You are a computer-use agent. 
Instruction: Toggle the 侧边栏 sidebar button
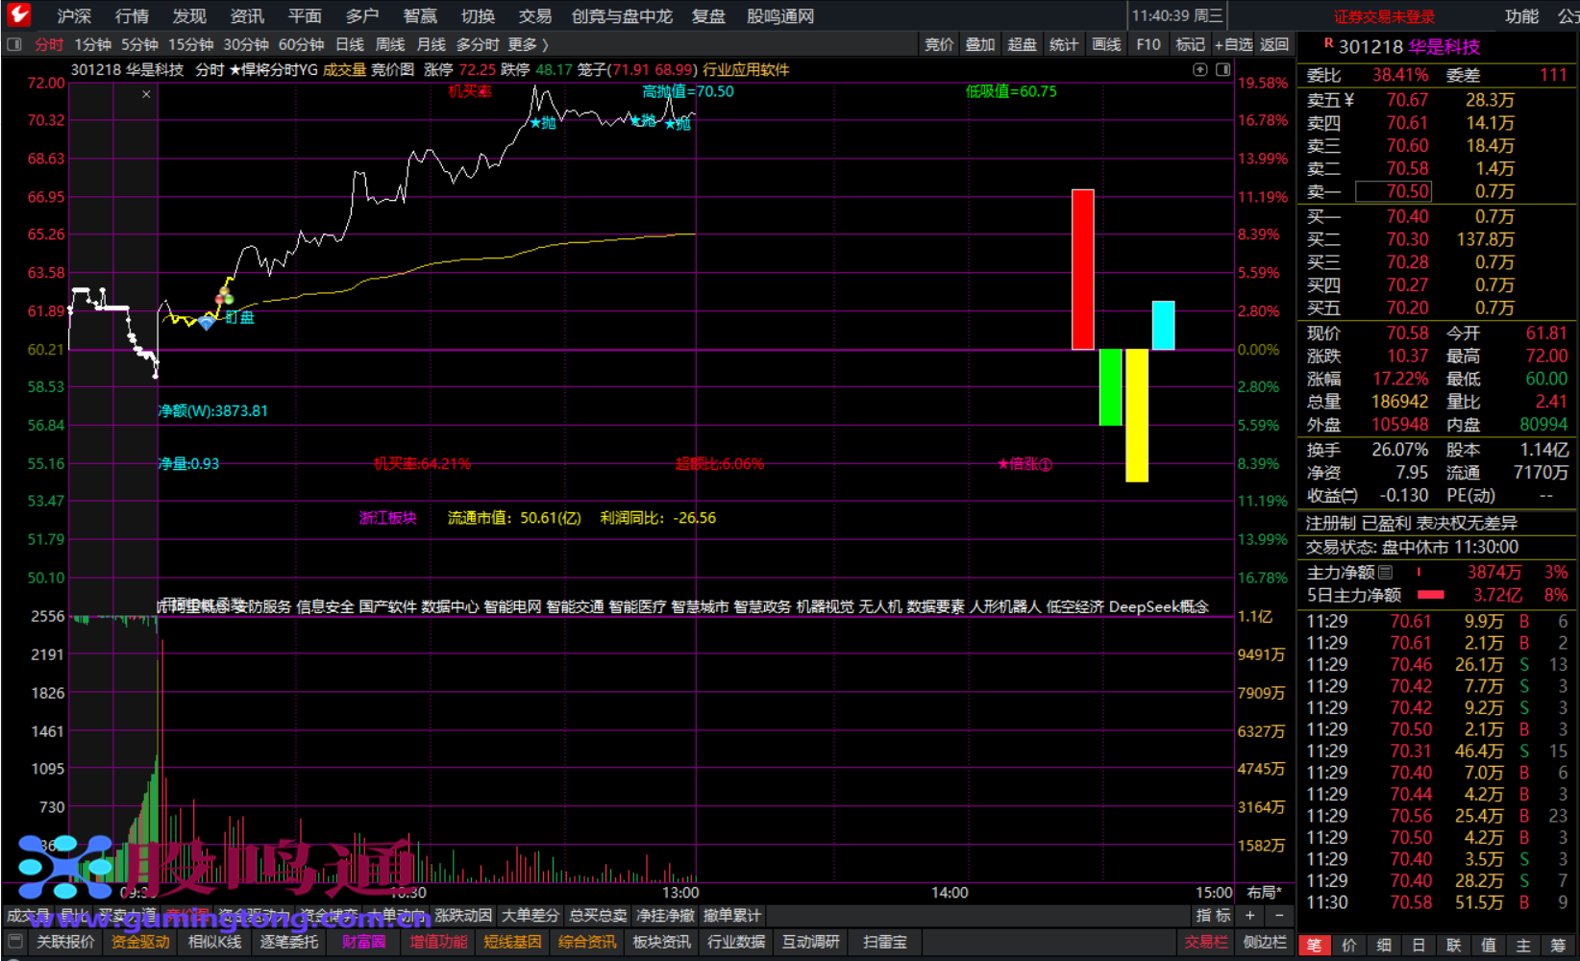click(1264, 942)
